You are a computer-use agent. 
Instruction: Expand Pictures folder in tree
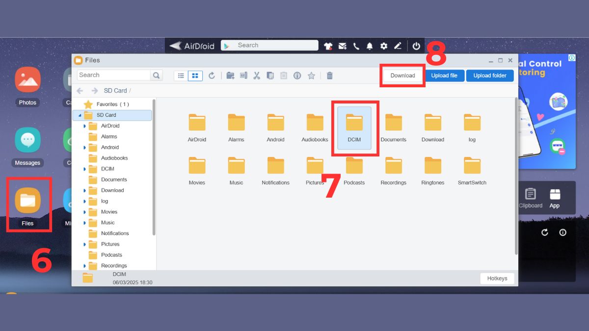[x=84, y=244]
